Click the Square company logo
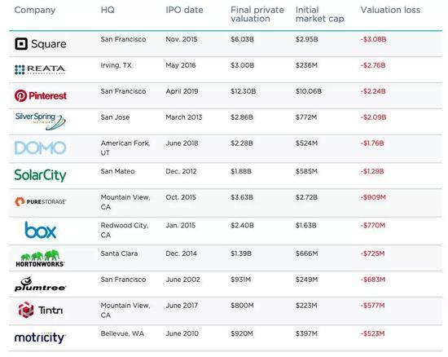Screen dimensions: 448x357 pos(40,44)
